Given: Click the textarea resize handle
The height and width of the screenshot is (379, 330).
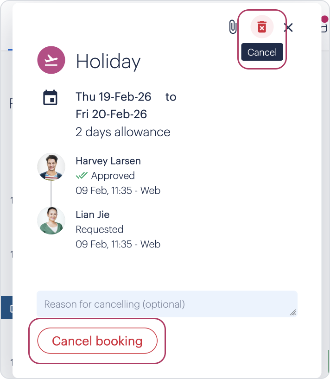Looking at the screenshot, I should (x=293, y=313).
